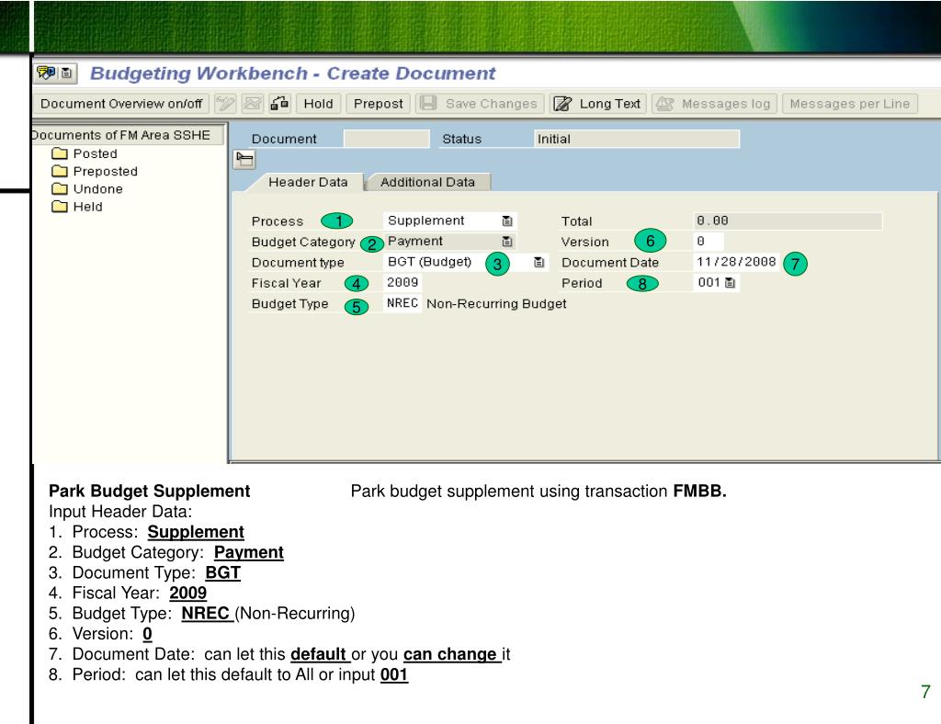Image resolution: width=941 pixels, height=724 pixels.
Task: Click the Hold button
Action: [x=319, y=104]
